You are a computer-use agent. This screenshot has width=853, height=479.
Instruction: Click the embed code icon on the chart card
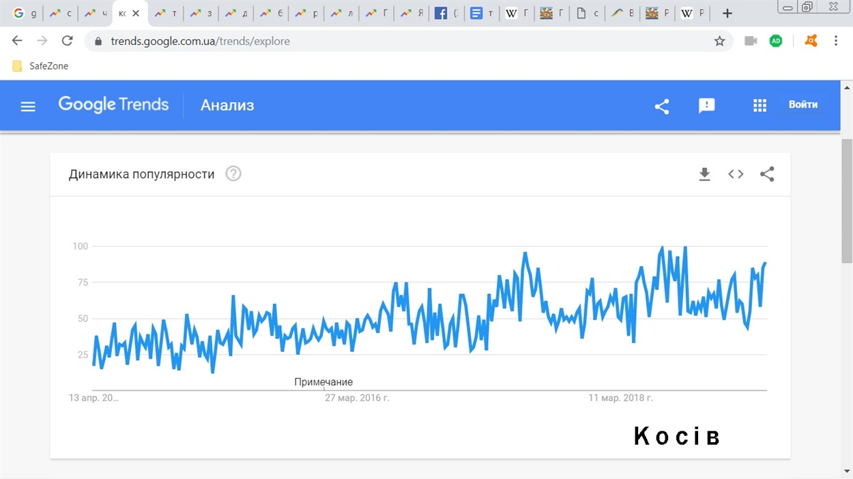point(736,175)
